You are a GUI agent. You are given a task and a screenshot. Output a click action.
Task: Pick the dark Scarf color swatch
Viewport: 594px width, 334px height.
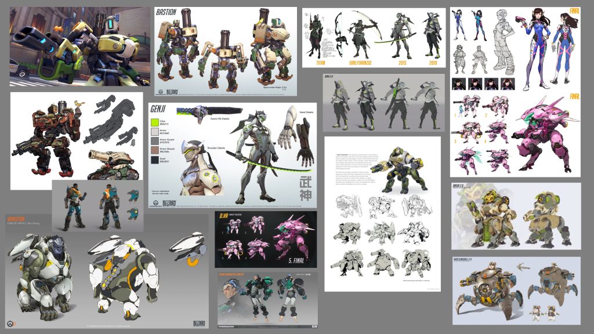[x=154, y=160]
